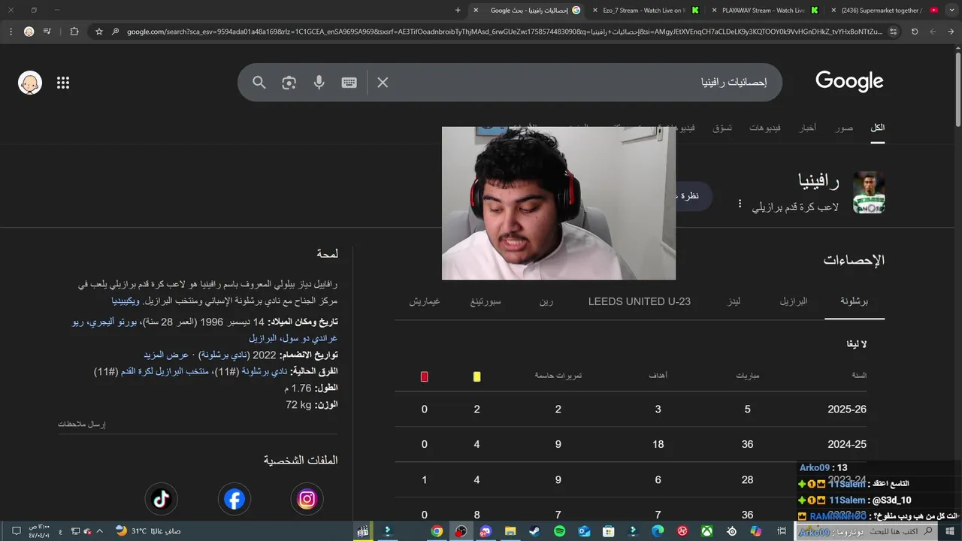Click the 2025-26 season row label
This screenshot has width=962, height=541.
point(847,410)
